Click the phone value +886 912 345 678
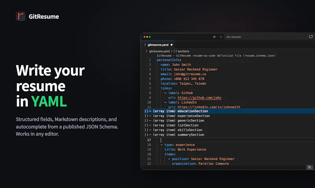 pyautogui.click(x=189, y=79)
